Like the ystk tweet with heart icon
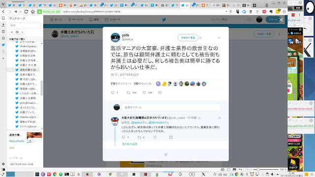Viewport: 315px width, 177px height. pos(144,92)
